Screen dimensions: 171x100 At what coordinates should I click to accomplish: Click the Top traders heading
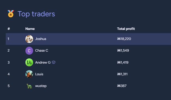(36, 14)
